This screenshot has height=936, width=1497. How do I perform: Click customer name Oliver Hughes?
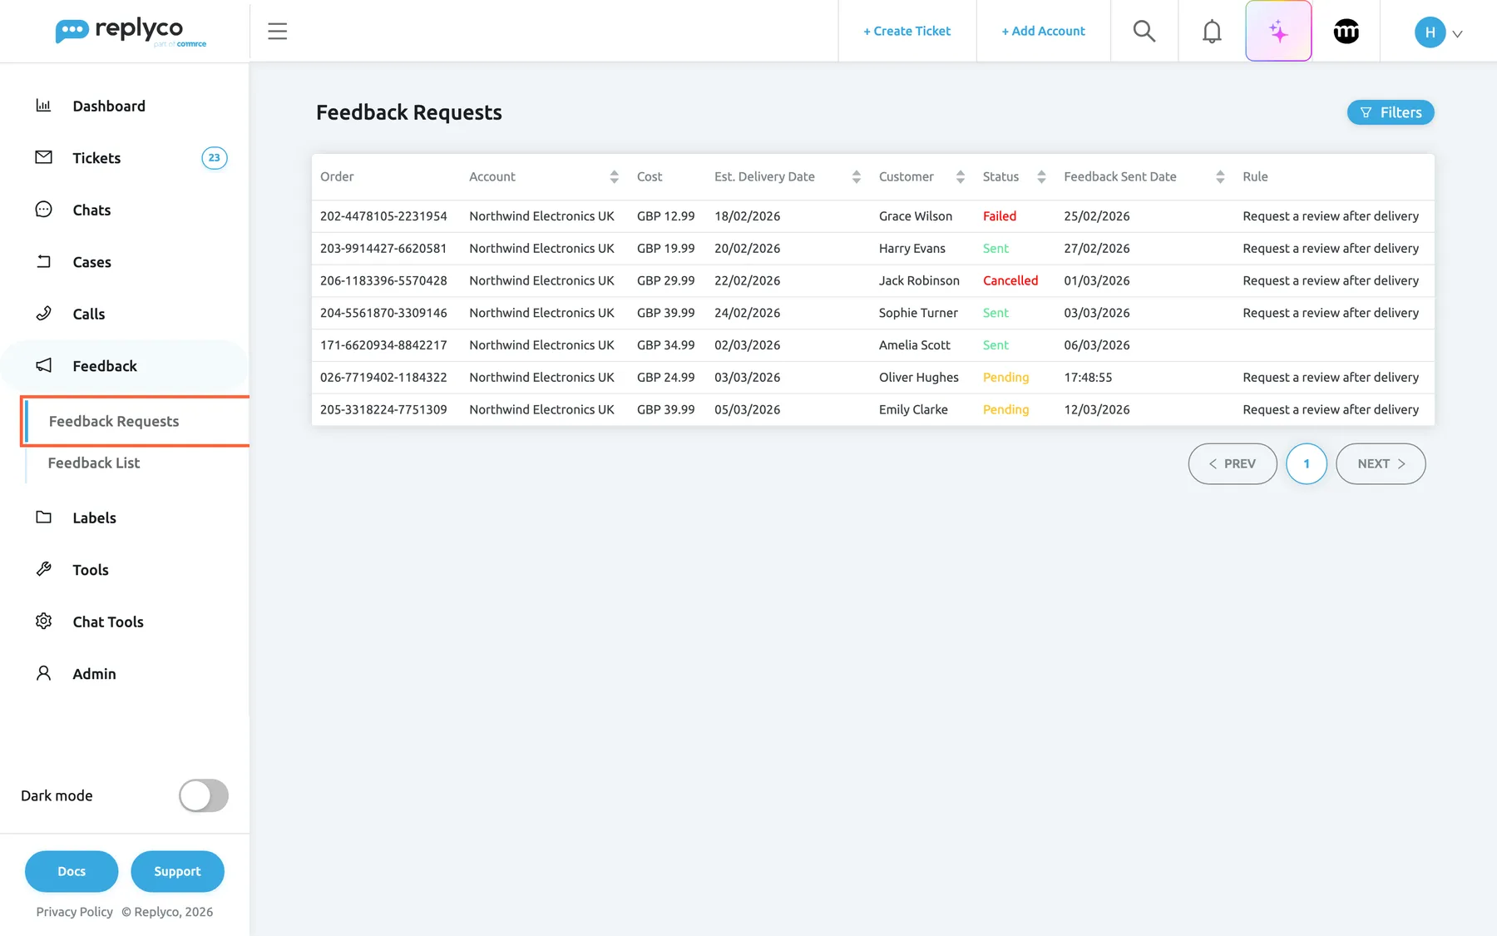pyautogui.click(x=919, y=377)
